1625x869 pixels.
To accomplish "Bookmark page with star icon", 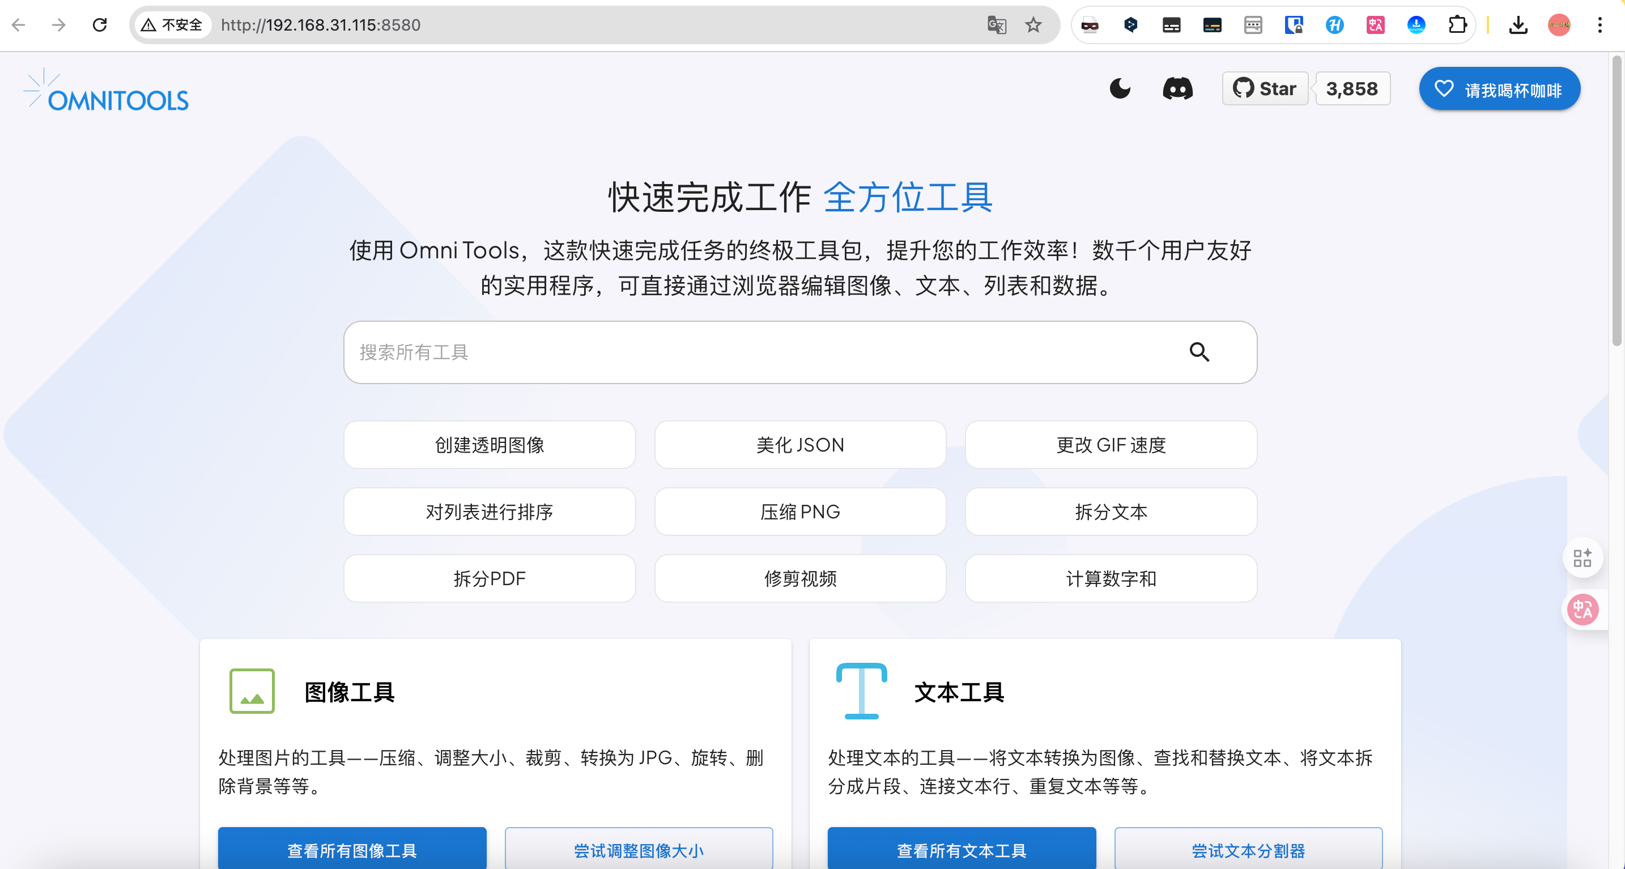I will [1033, 25].
